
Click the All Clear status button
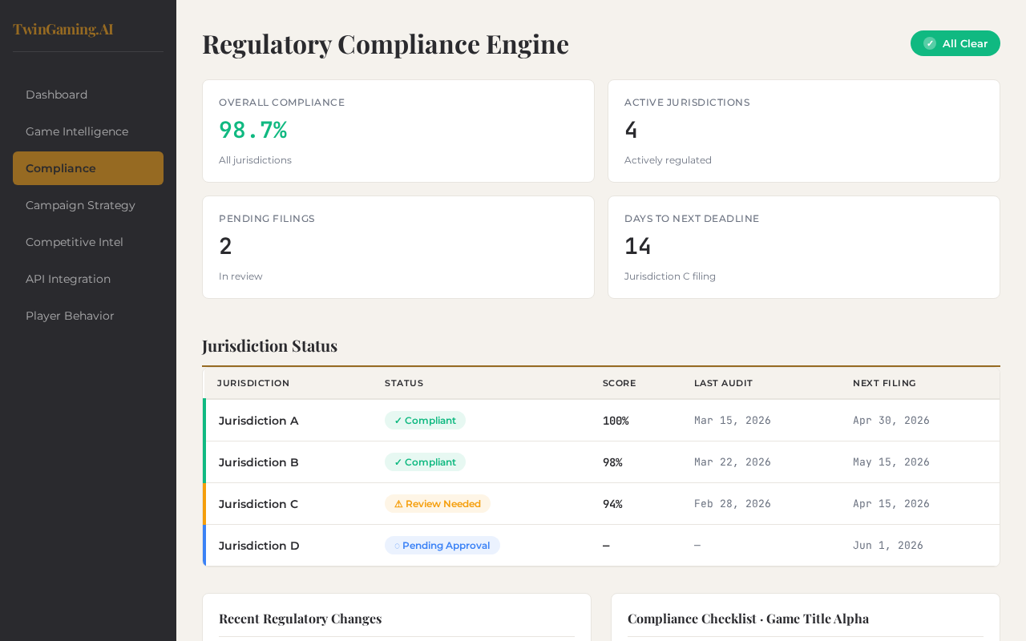point(955,43)
